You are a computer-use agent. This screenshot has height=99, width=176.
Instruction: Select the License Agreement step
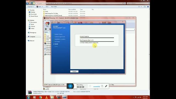pos(60,37)
